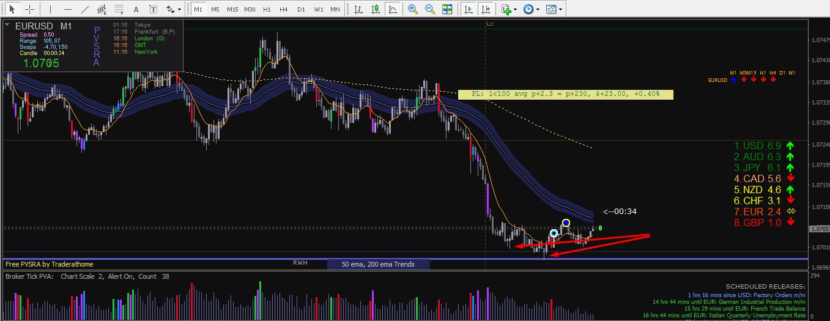Switch to H1 timeframe
This screenshot has width=830, height=321.
pos(267,9)
